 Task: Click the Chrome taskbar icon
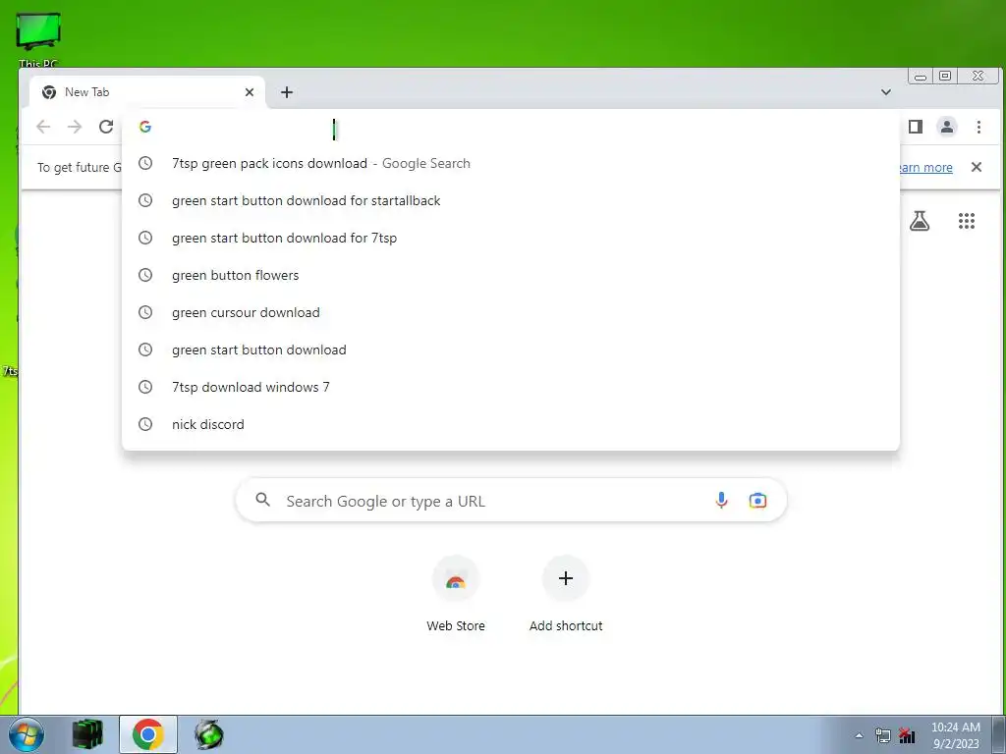(x=148, y=734)
